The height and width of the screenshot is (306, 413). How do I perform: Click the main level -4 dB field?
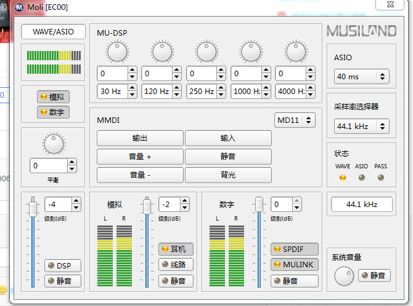pyautogui.click(x=58, y=205)
